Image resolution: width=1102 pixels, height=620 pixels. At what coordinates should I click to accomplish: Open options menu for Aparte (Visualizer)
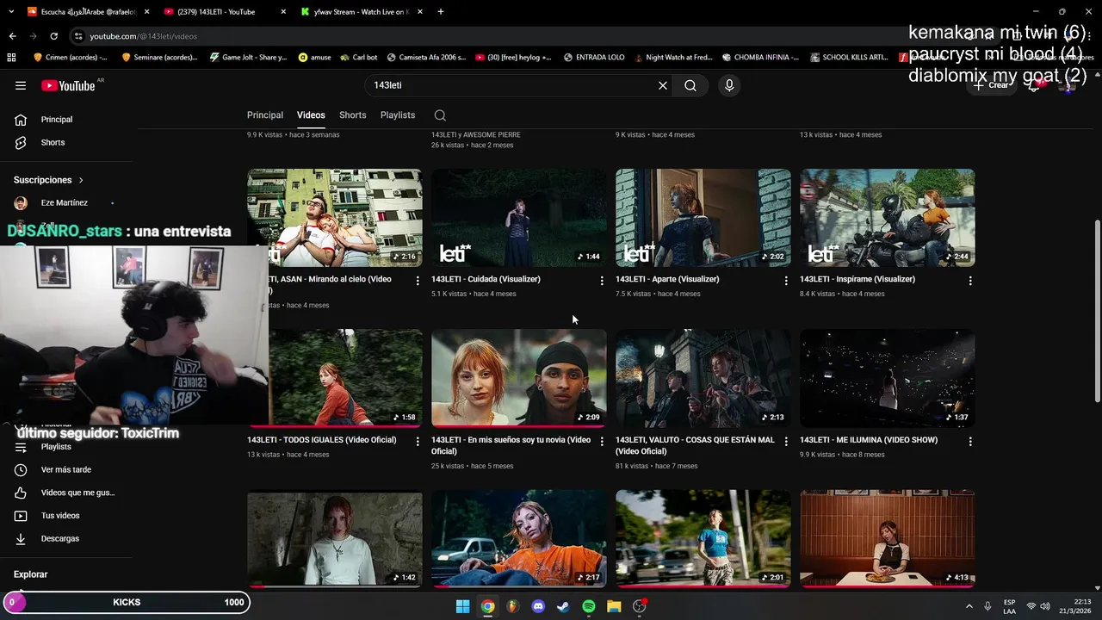(x=786, y=281)
